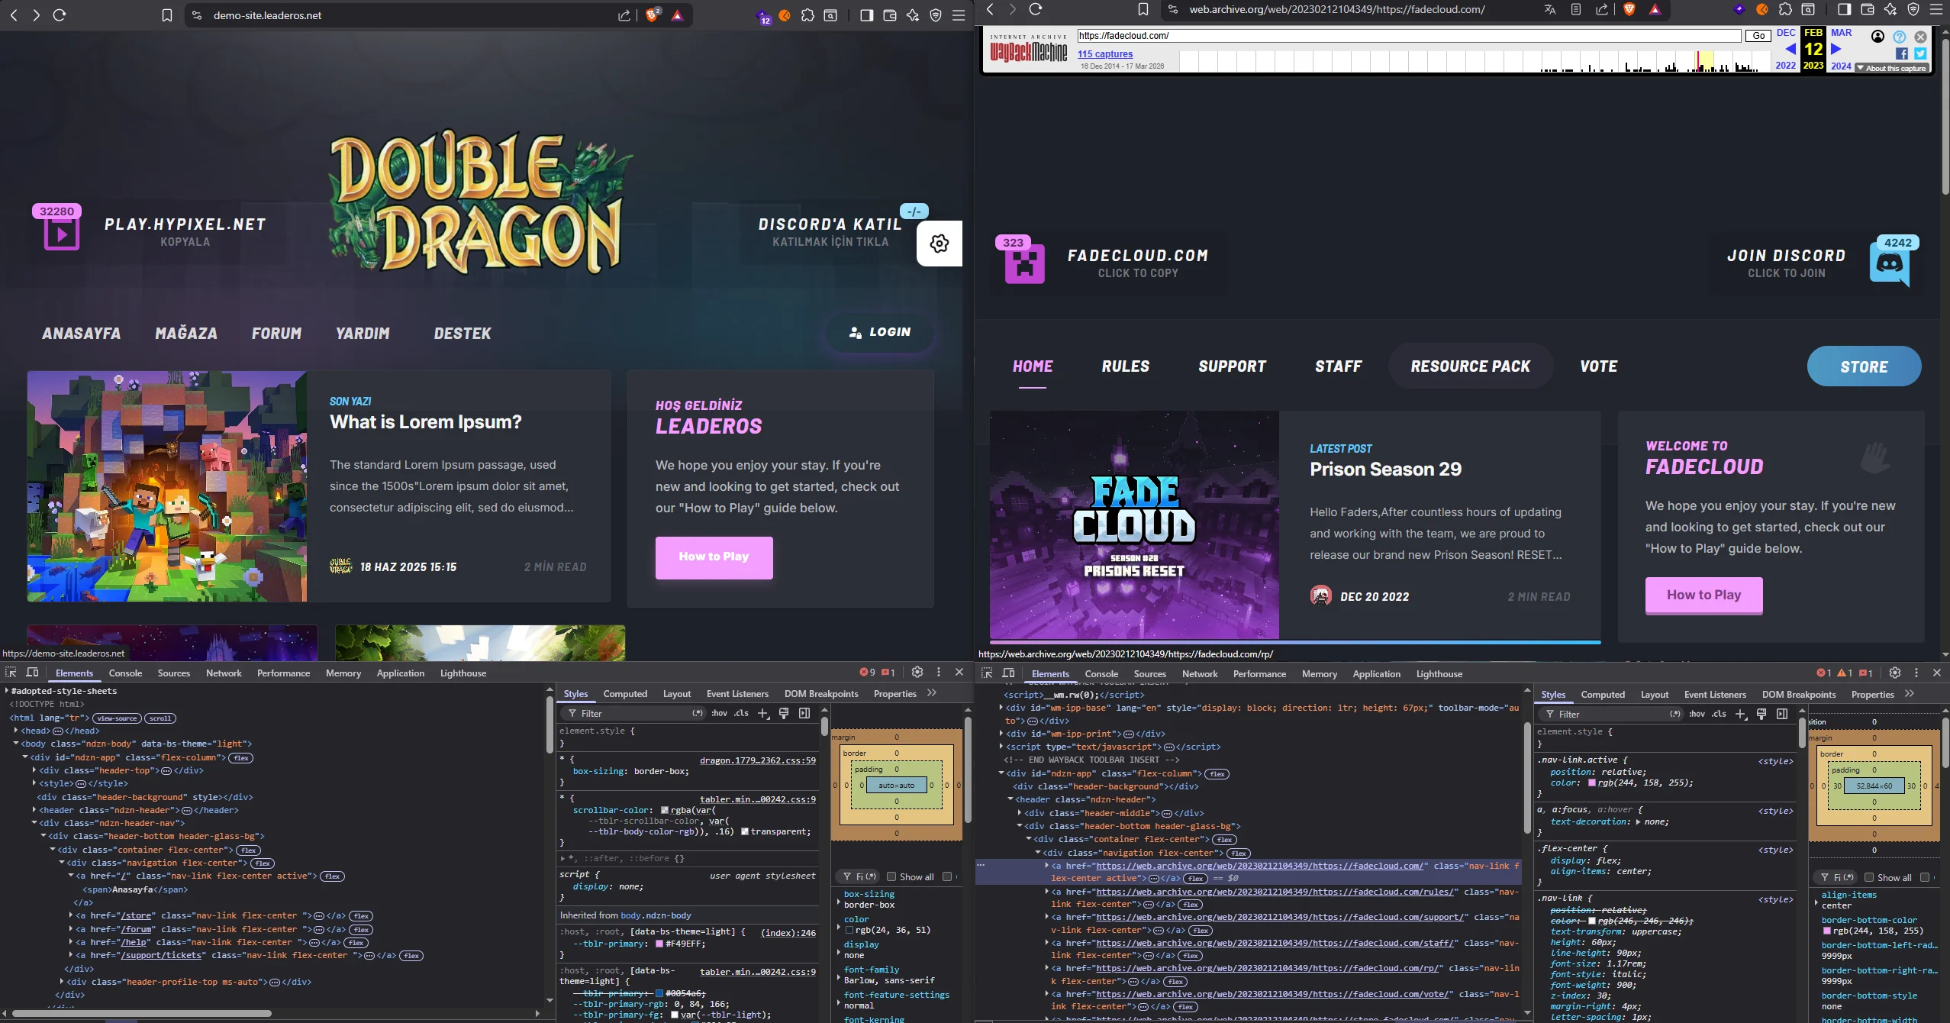Click the Discord logo icon on FadeCloud page
Screen dimensions: 1950x1023
[x=1889, y=266]
